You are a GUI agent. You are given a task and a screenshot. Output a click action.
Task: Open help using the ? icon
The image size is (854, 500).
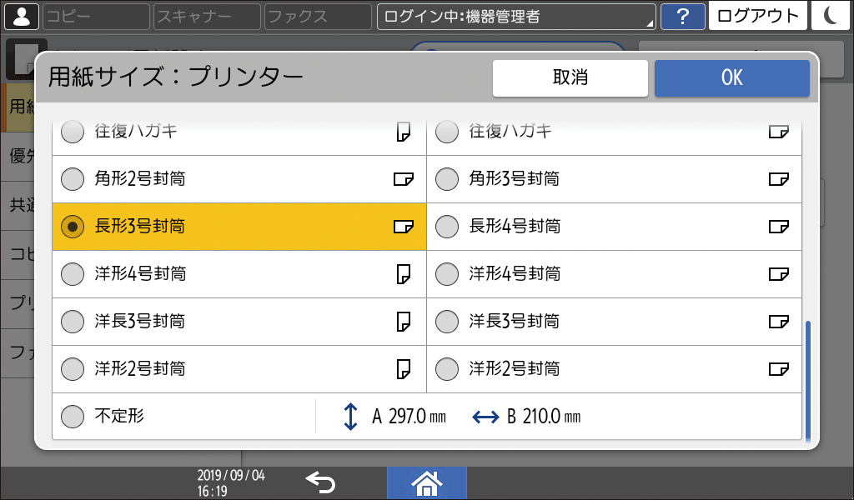tap(682, 15)
